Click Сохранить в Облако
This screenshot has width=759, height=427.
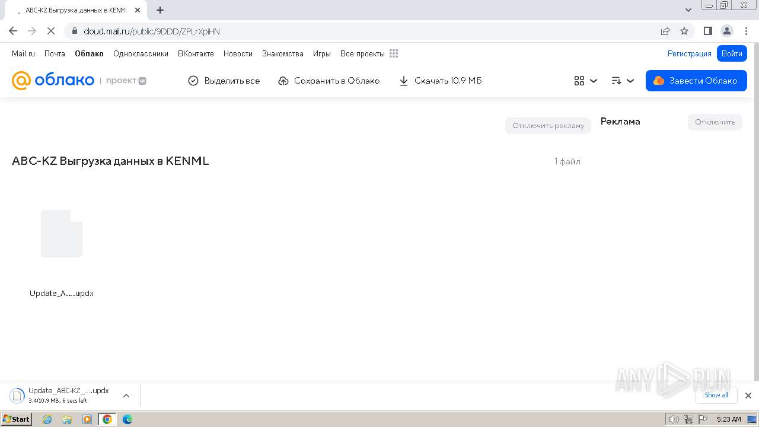tap(329, 81)
